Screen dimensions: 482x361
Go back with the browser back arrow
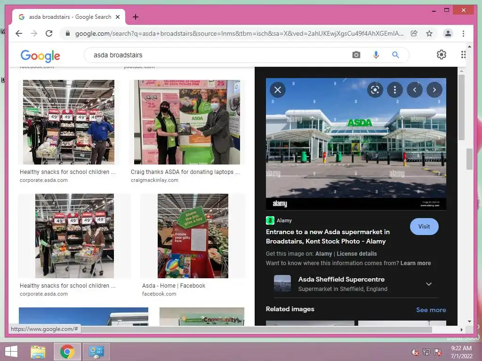pos(19,33)
